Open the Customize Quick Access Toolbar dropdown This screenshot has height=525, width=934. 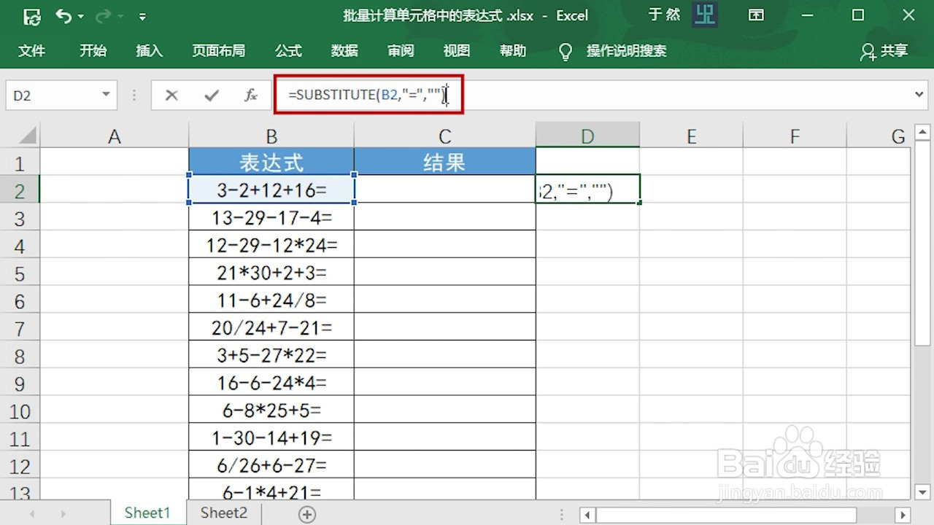click(x=143, y=15)
